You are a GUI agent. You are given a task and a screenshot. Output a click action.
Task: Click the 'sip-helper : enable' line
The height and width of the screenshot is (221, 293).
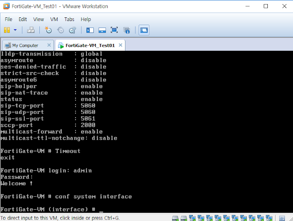[x=52, y=86]
